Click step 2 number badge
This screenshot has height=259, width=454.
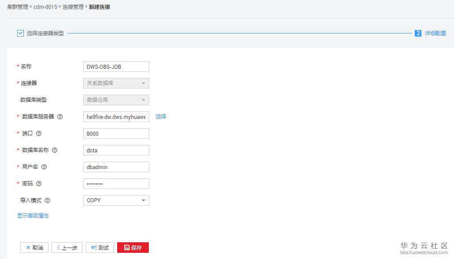click(418, 33)
